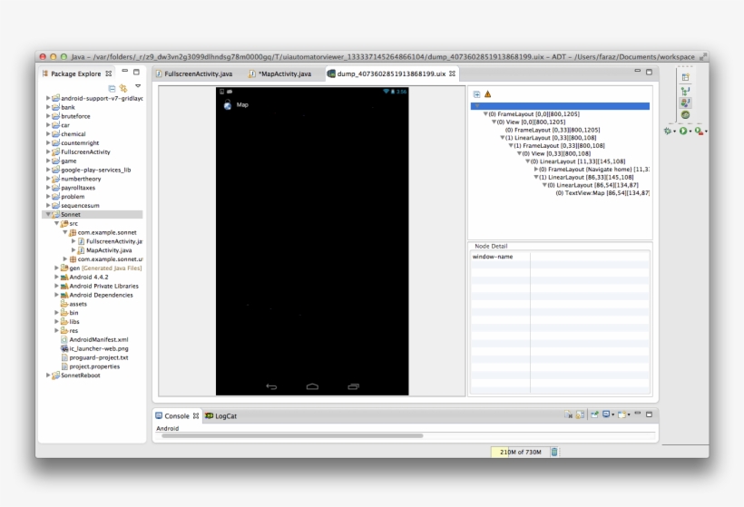This screenshot has width=744, height=507.
Task: Click the Debug bug icon in toolbar
Action: (669, 131)
